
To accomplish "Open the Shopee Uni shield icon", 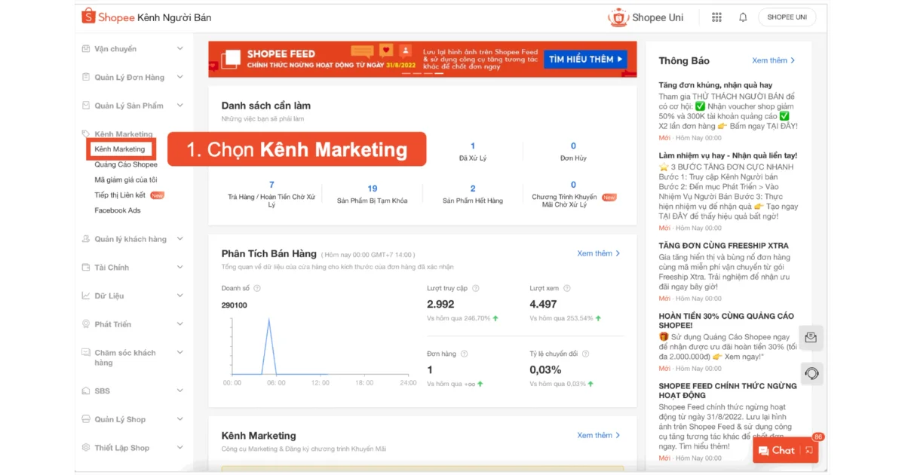I will 618,17.
